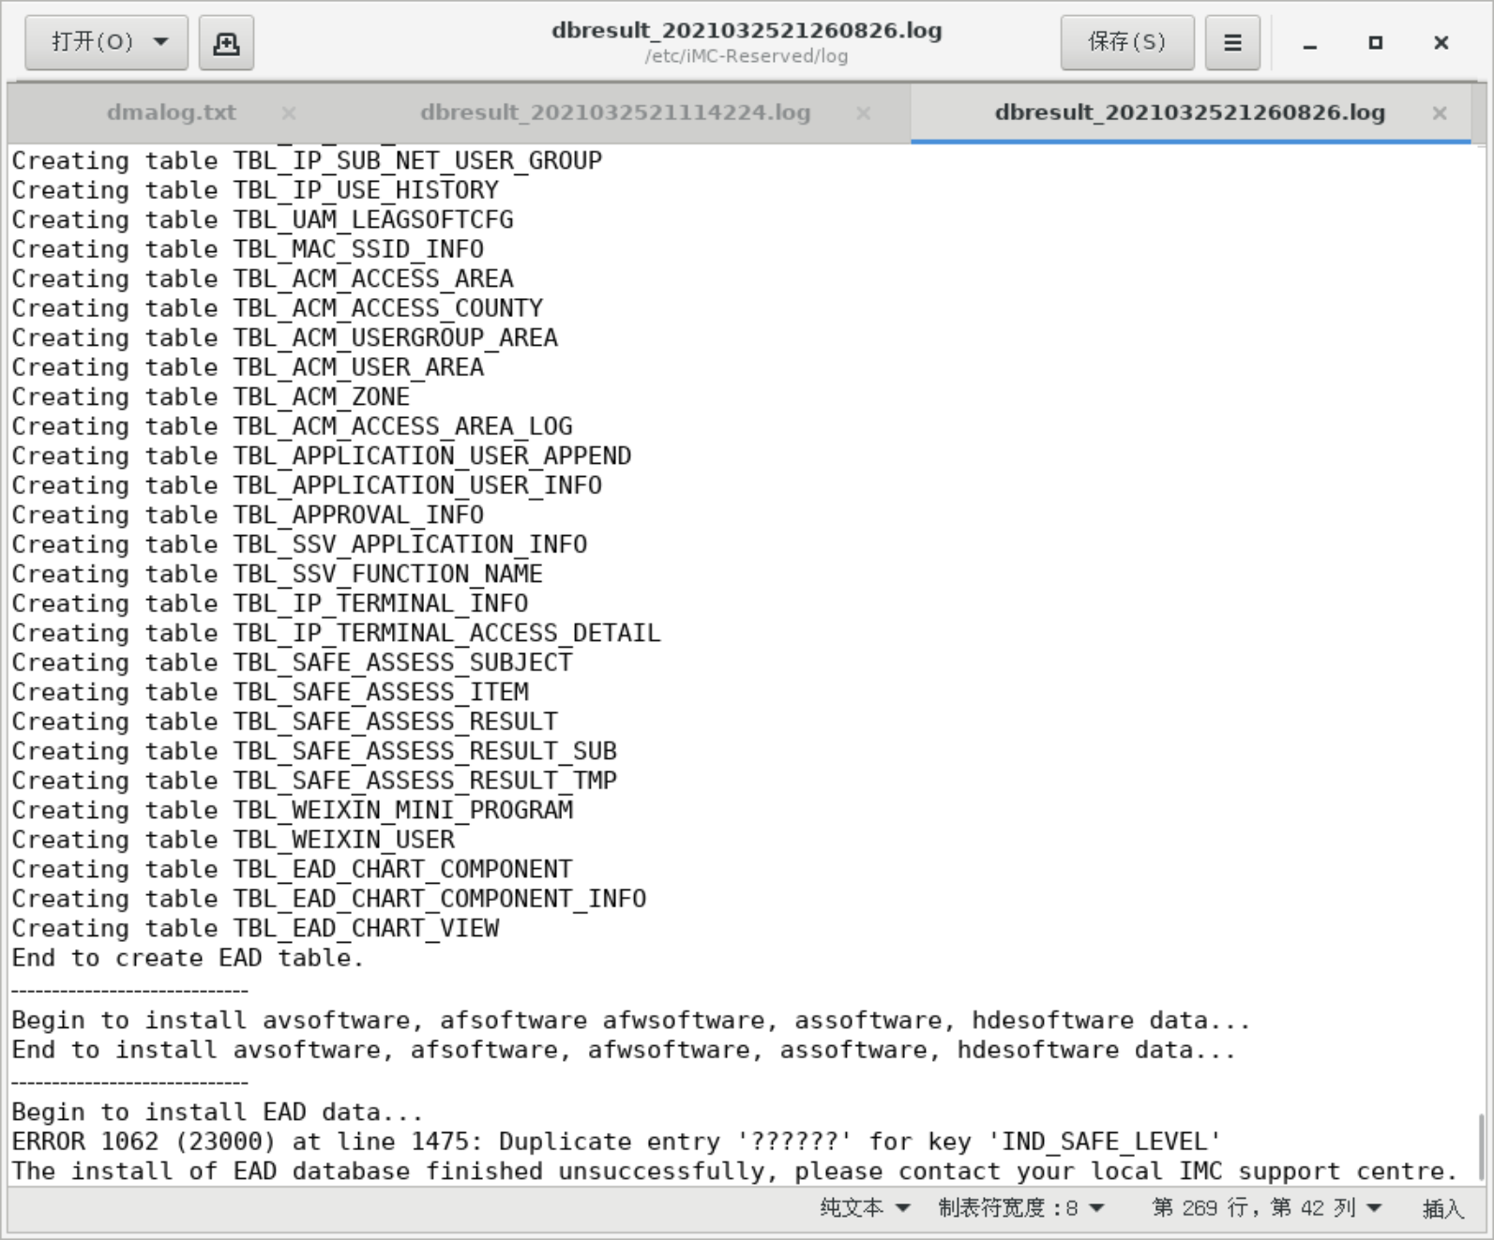The height and width of the screenshot is (1240, 1494).
Task: Switch to dbresult_2021032521114224.log tab
Action: click(x=614, y=112)
